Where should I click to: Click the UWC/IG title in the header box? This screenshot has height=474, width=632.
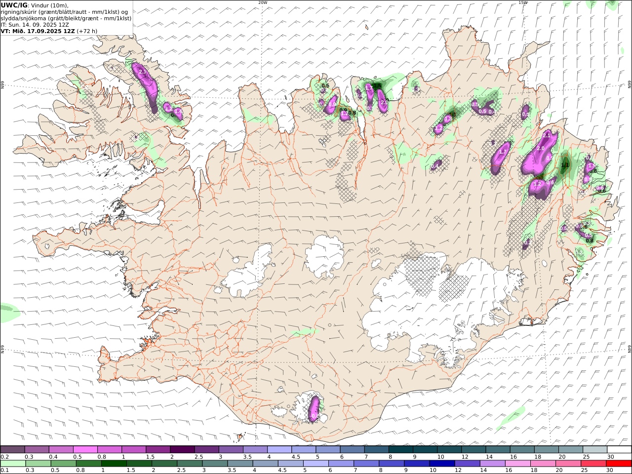click(14, 5)
